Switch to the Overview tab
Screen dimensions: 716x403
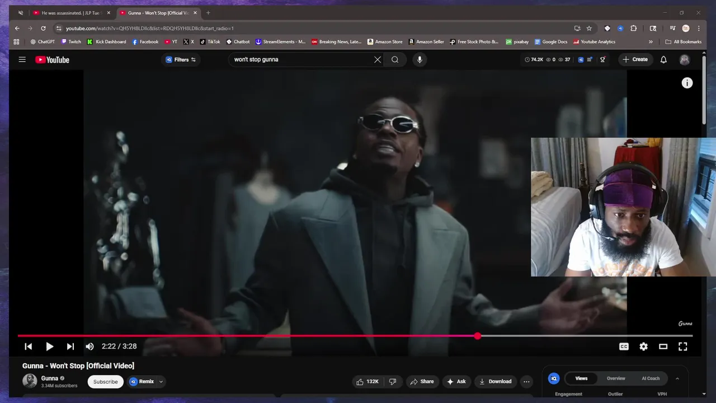click(616, 378)
